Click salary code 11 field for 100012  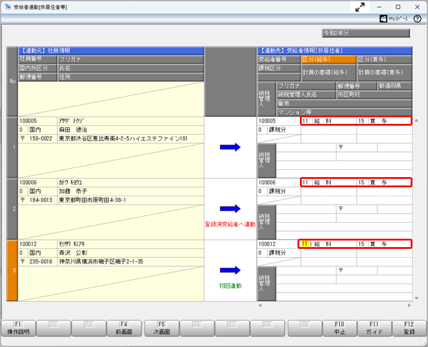click(305, 244)
